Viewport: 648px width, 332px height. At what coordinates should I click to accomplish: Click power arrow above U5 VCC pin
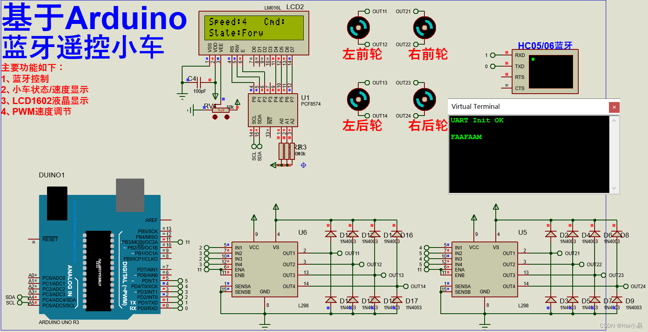tap(474, 218)
